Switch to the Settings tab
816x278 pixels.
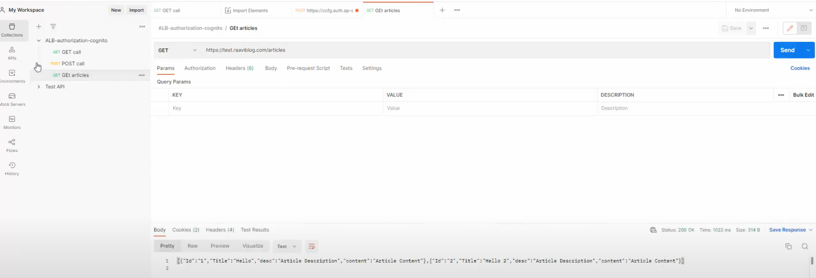372,68
